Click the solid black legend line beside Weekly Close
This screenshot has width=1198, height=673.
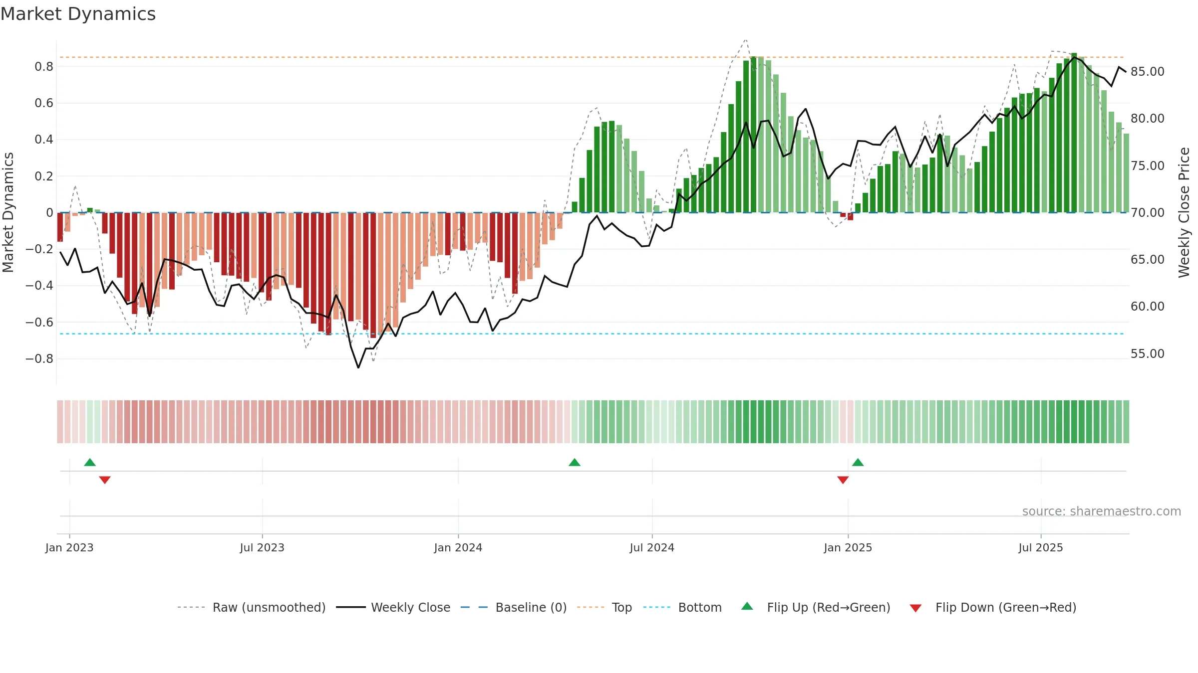click(351, 607)
